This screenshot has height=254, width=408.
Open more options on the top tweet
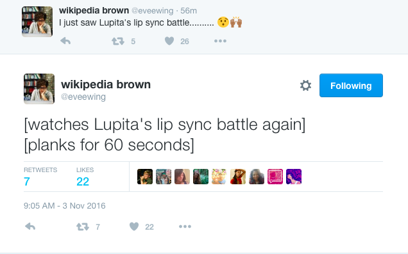click(220, 41)
